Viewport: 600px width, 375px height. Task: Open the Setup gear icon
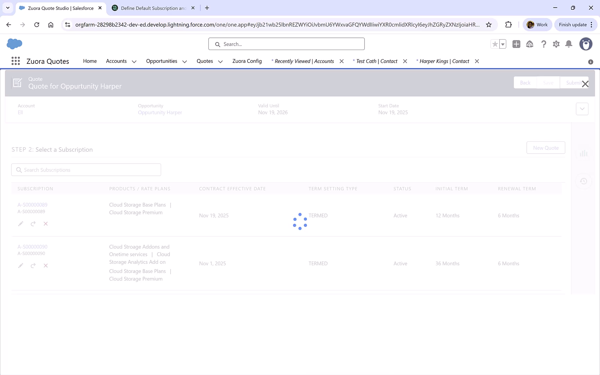pos(556,44)
